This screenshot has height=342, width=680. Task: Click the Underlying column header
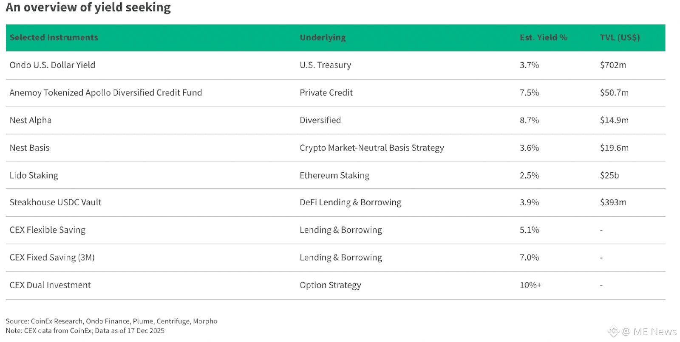click(323, 37)
